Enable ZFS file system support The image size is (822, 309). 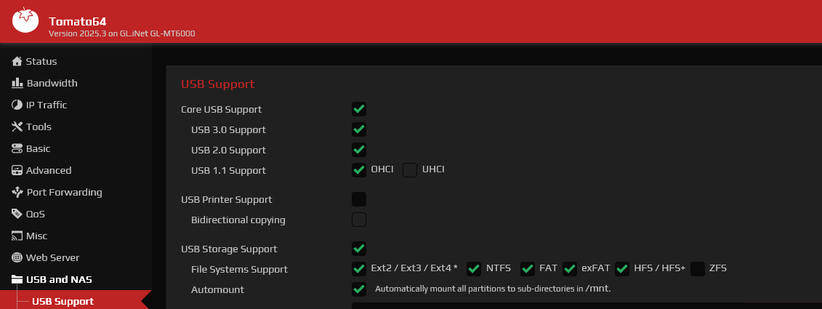point(698,268)
